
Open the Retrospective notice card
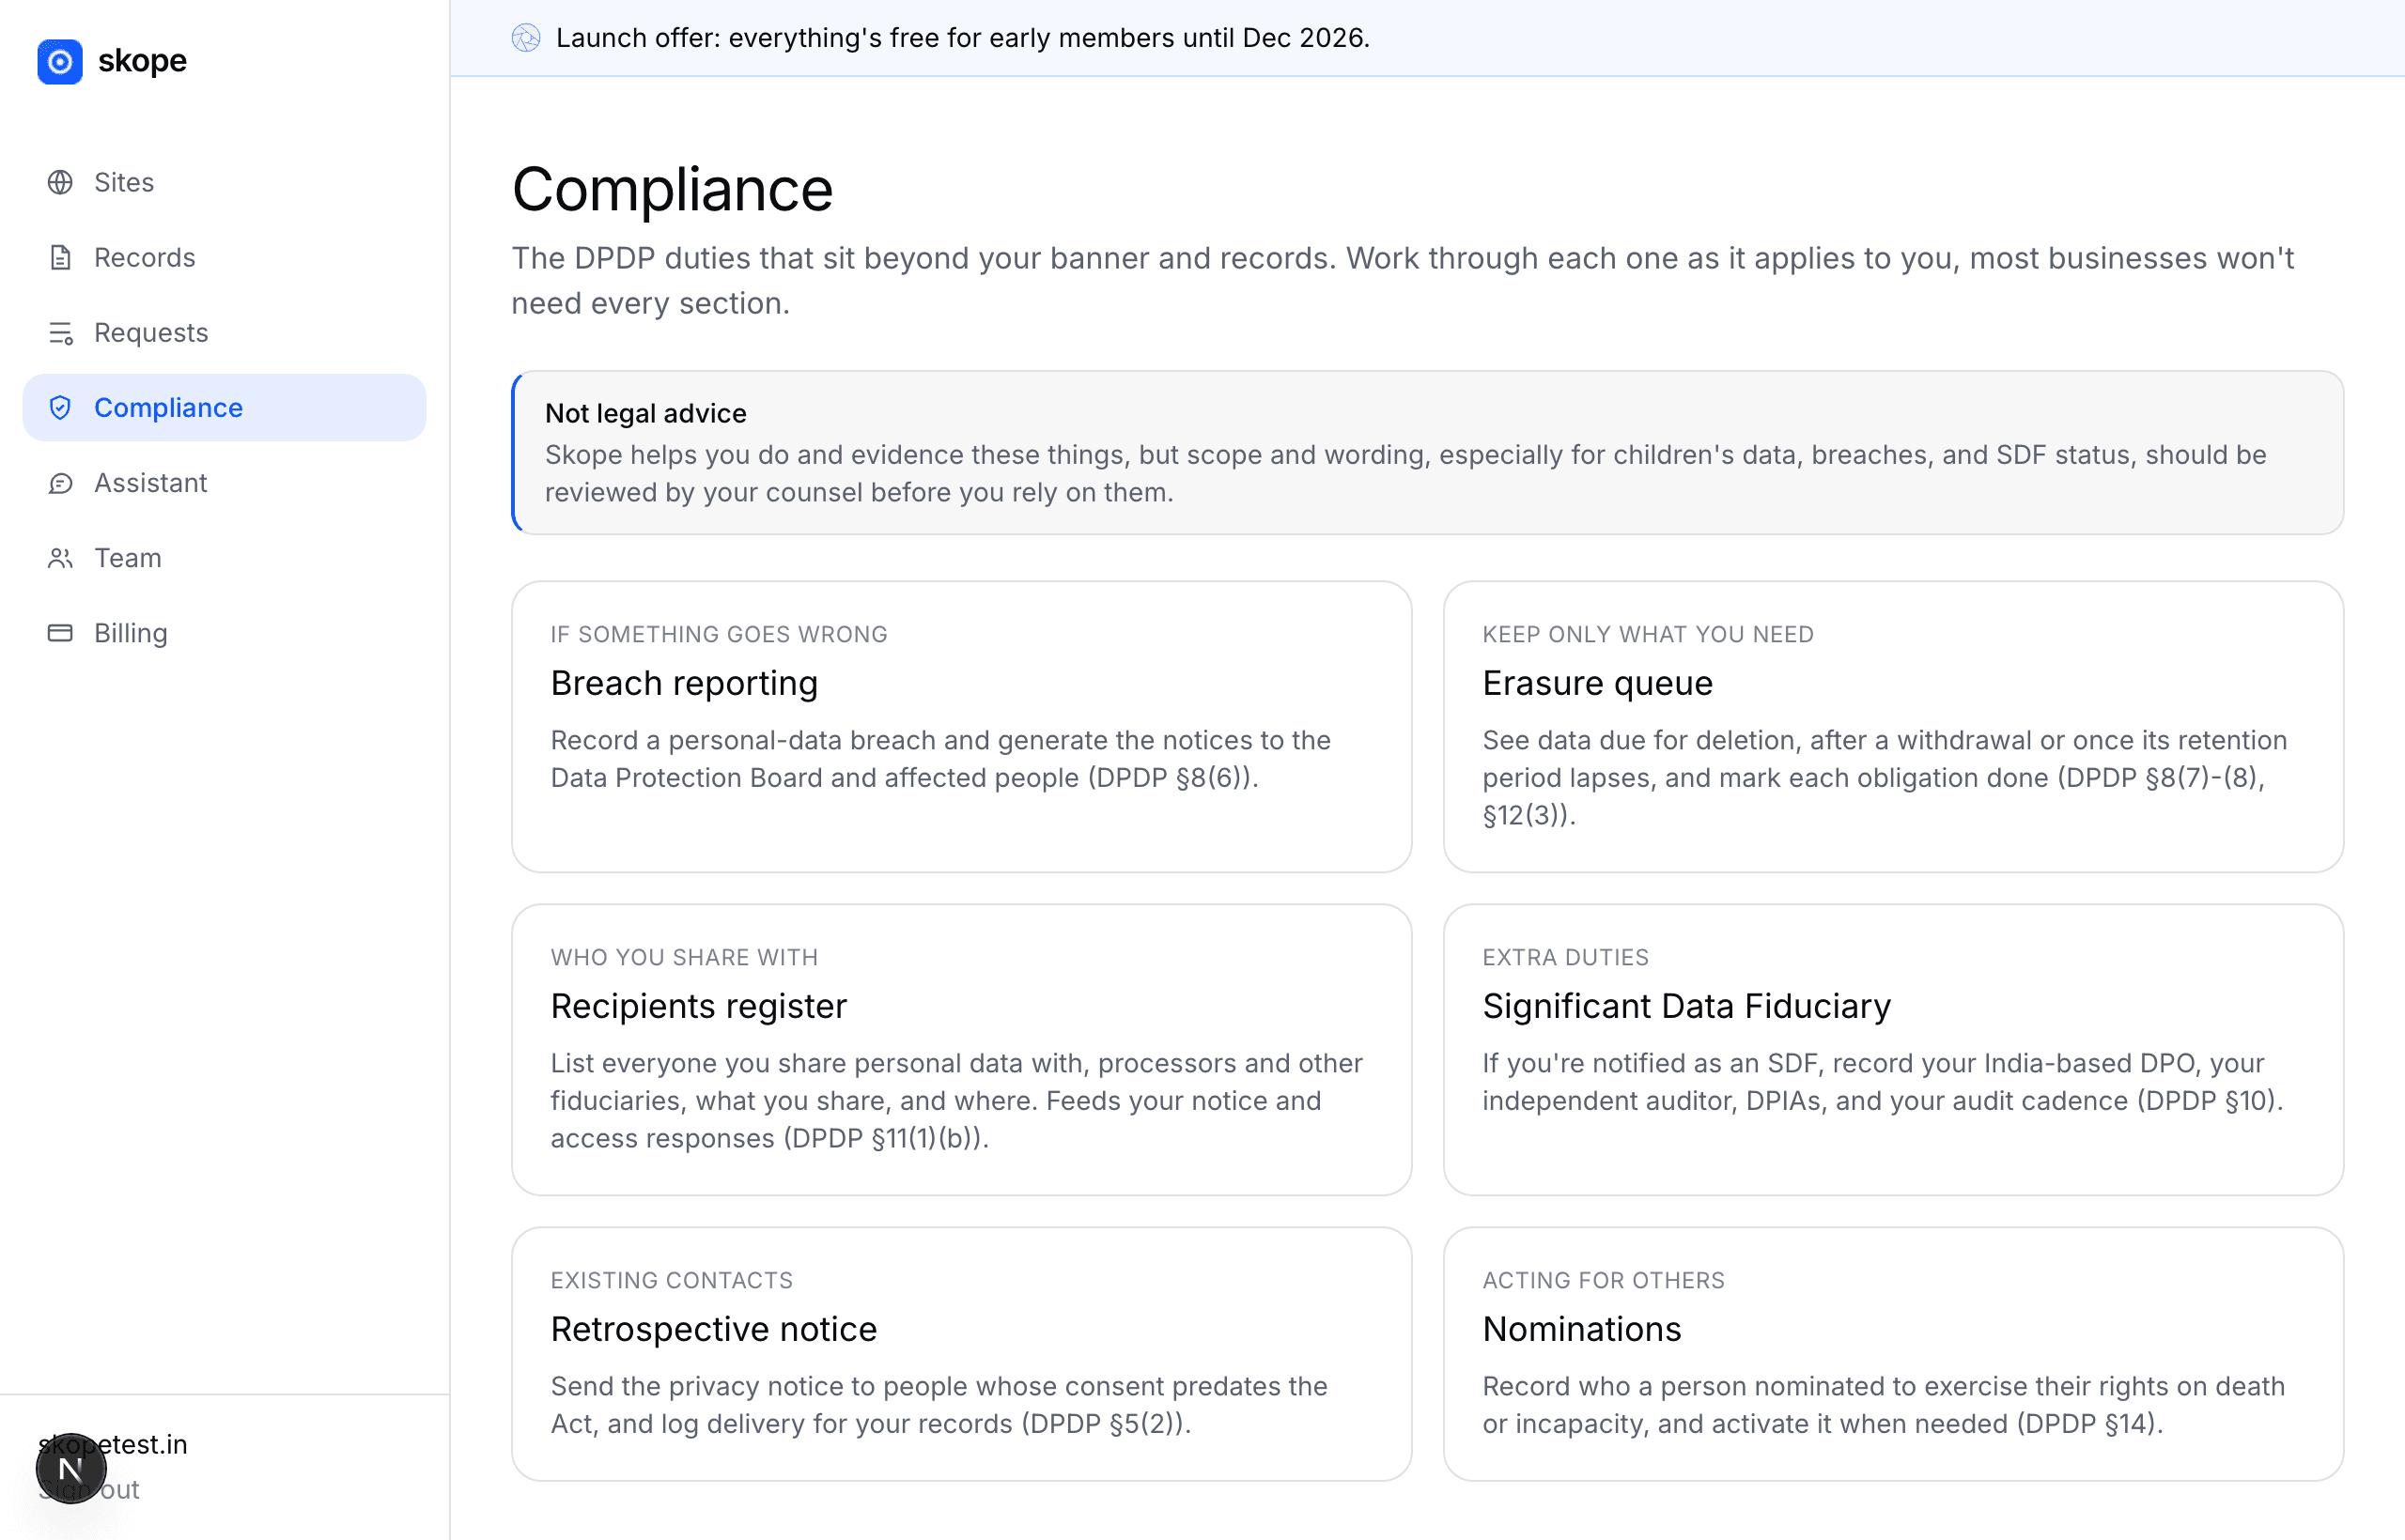pos(961,1354)
